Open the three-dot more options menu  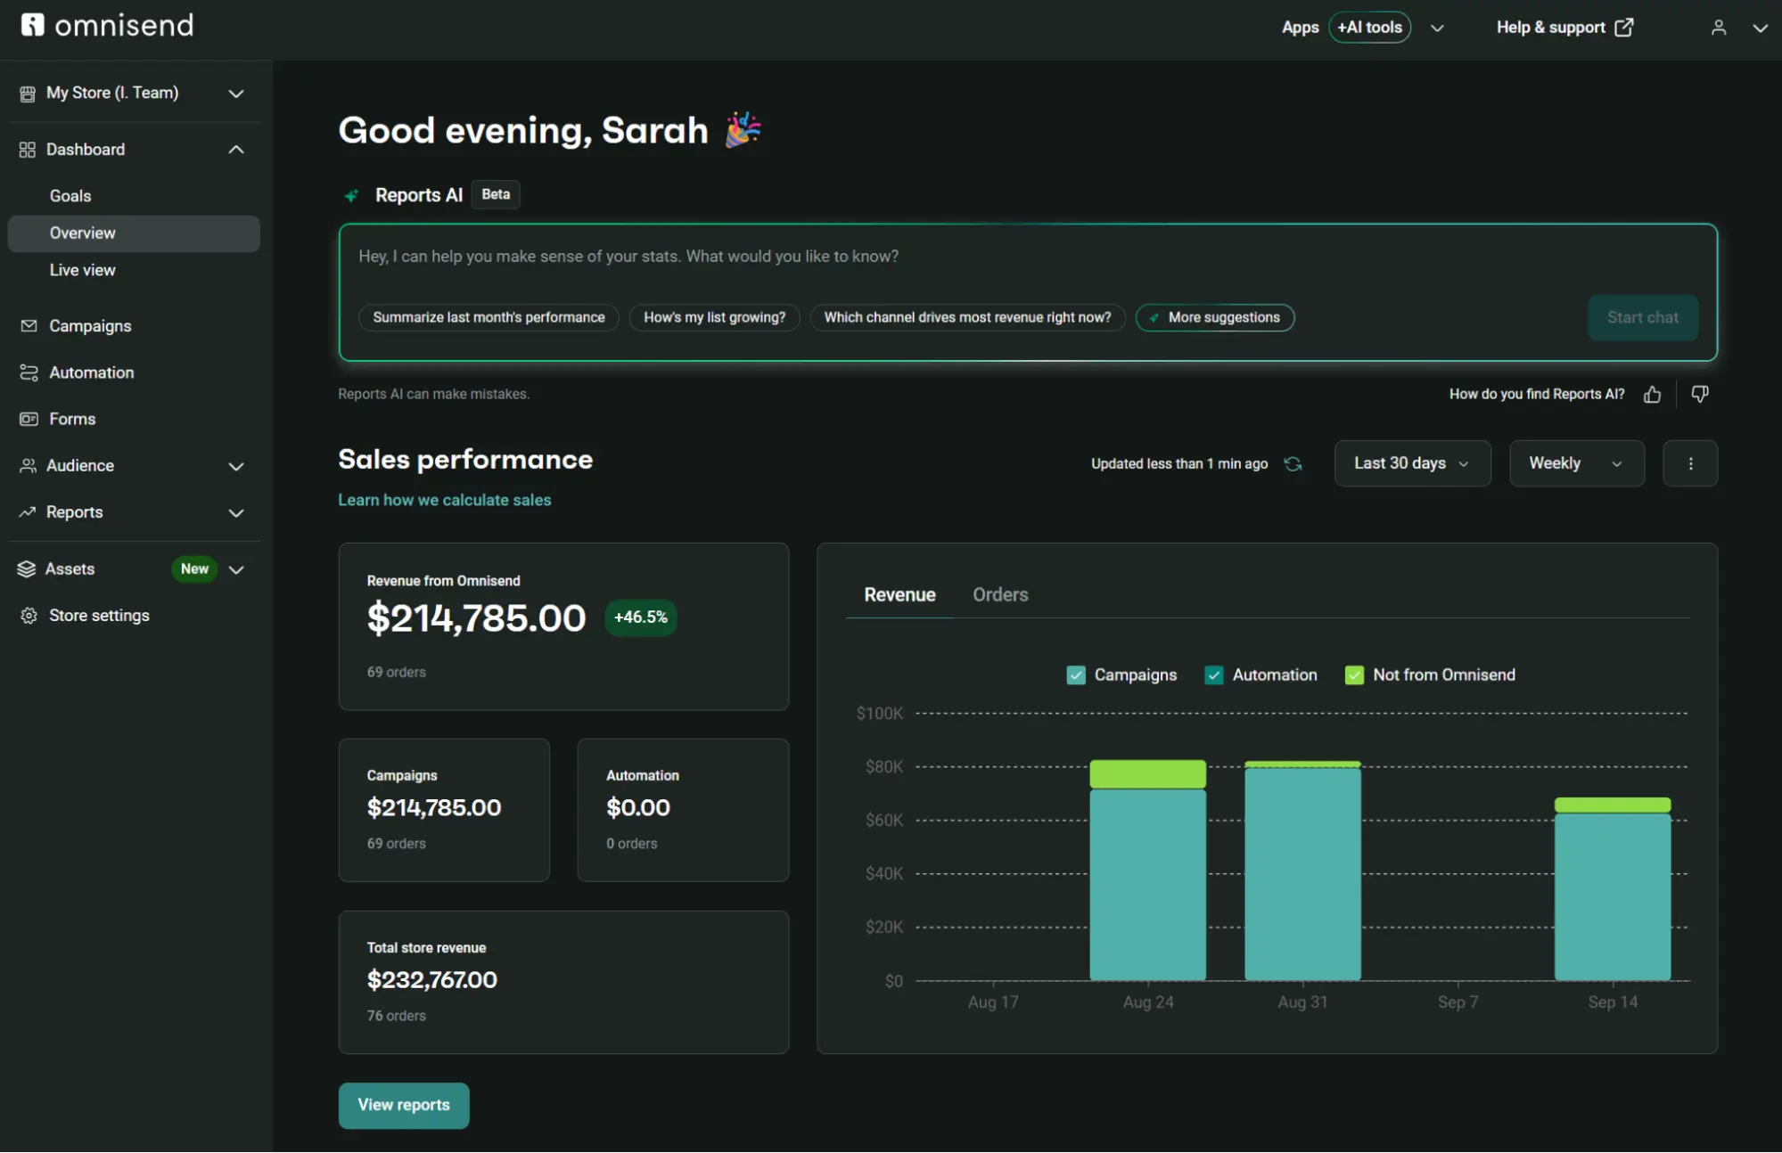point(1690,463)
